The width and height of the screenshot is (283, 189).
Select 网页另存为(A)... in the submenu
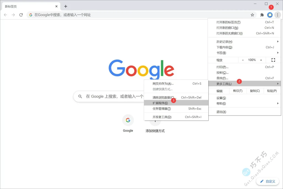(176, 84)
